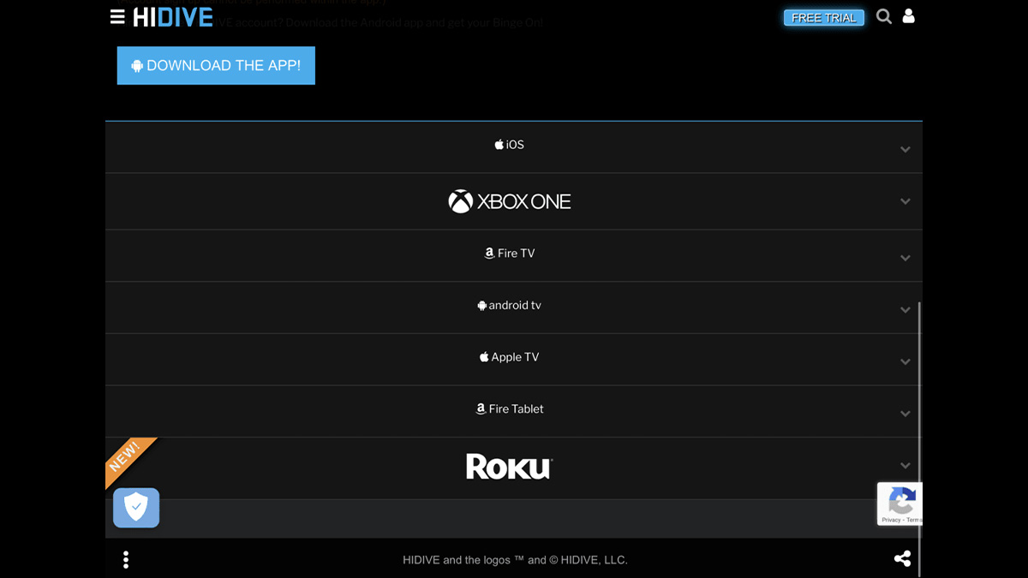Open the search magnifier icon
The width and height of the screenshot is (1028, 578).
(884, 16)
